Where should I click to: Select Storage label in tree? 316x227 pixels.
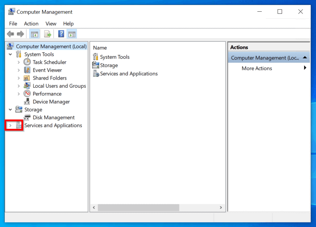coord(33,110)
